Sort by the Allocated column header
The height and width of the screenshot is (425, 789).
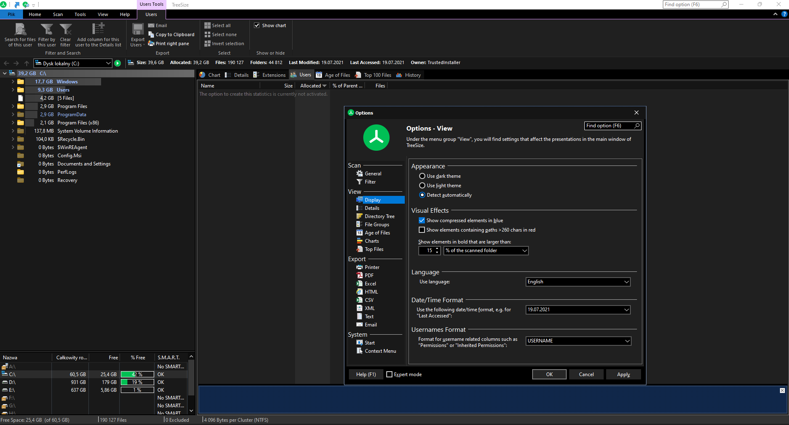click(313, 86)
